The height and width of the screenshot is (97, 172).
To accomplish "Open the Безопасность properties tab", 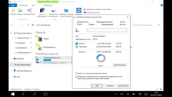I will tap(83, 22).
